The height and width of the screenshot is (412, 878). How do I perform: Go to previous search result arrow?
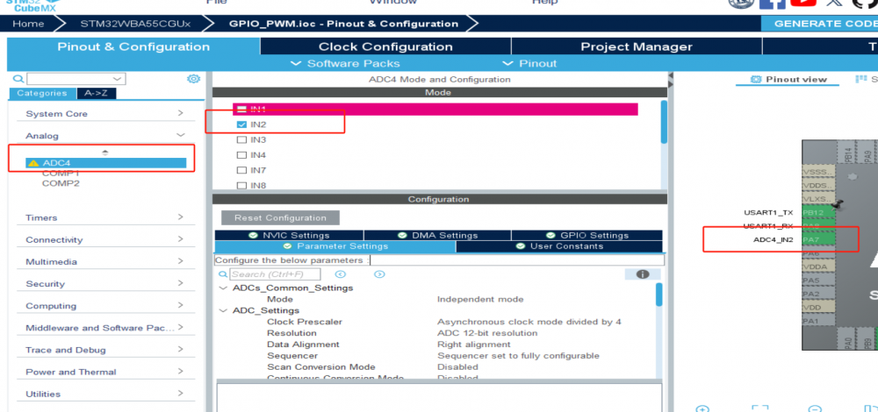(340, 274)
